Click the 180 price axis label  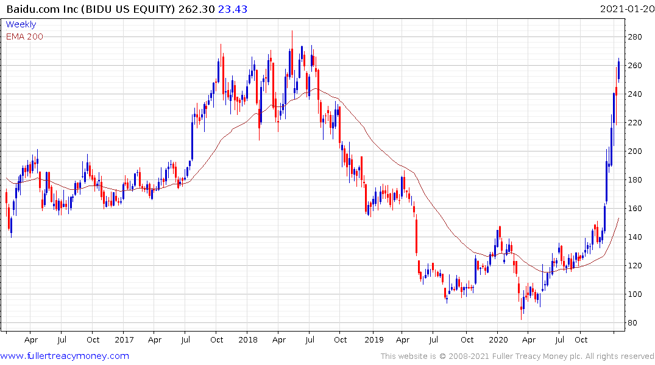pyautogui.click(x=634, y=180)
